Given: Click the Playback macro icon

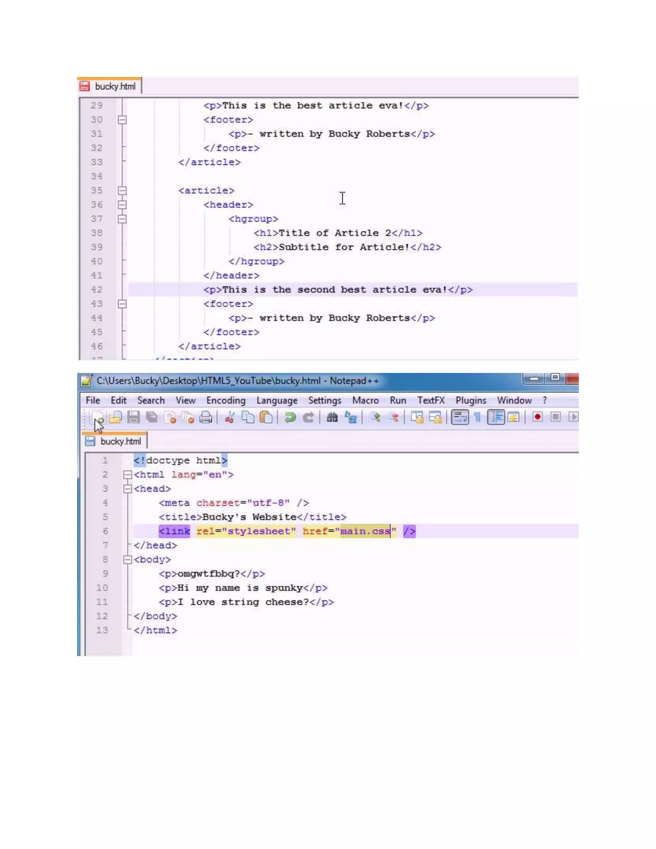Looking at the screenshot, I should pos(573,417).
